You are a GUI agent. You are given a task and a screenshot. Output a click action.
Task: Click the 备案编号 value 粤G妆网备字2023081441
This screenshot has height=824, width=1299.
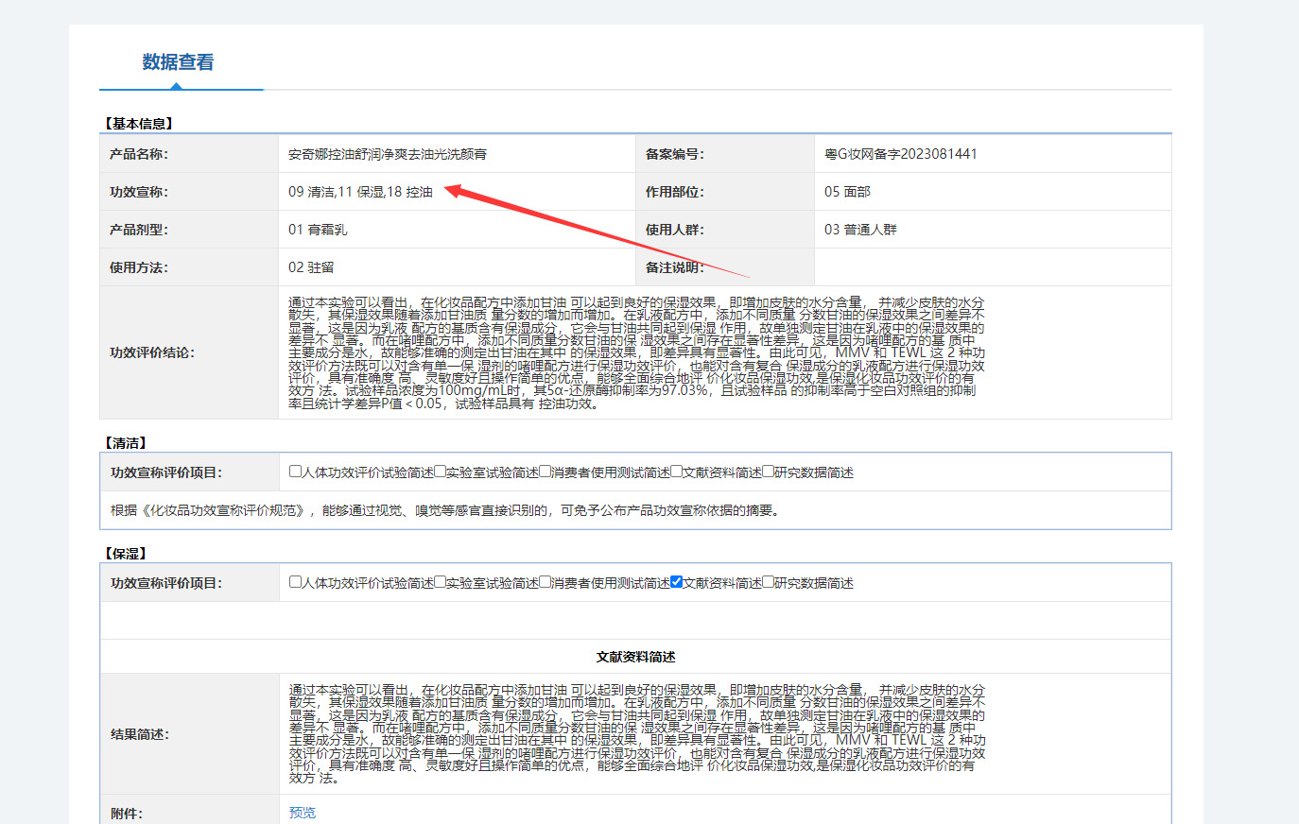coord(900,154)
